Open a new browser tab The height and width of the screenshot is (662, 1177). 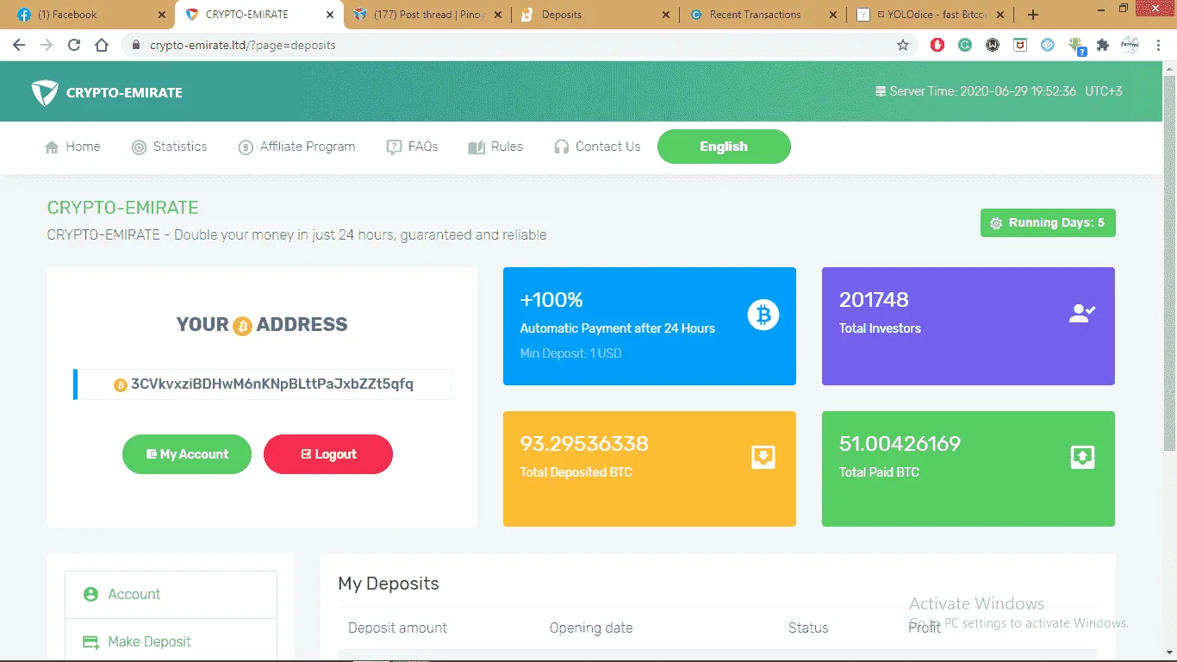coord(1033,15)
